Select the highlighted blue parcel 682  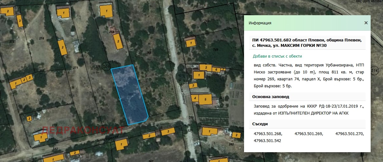coord(130,95)
